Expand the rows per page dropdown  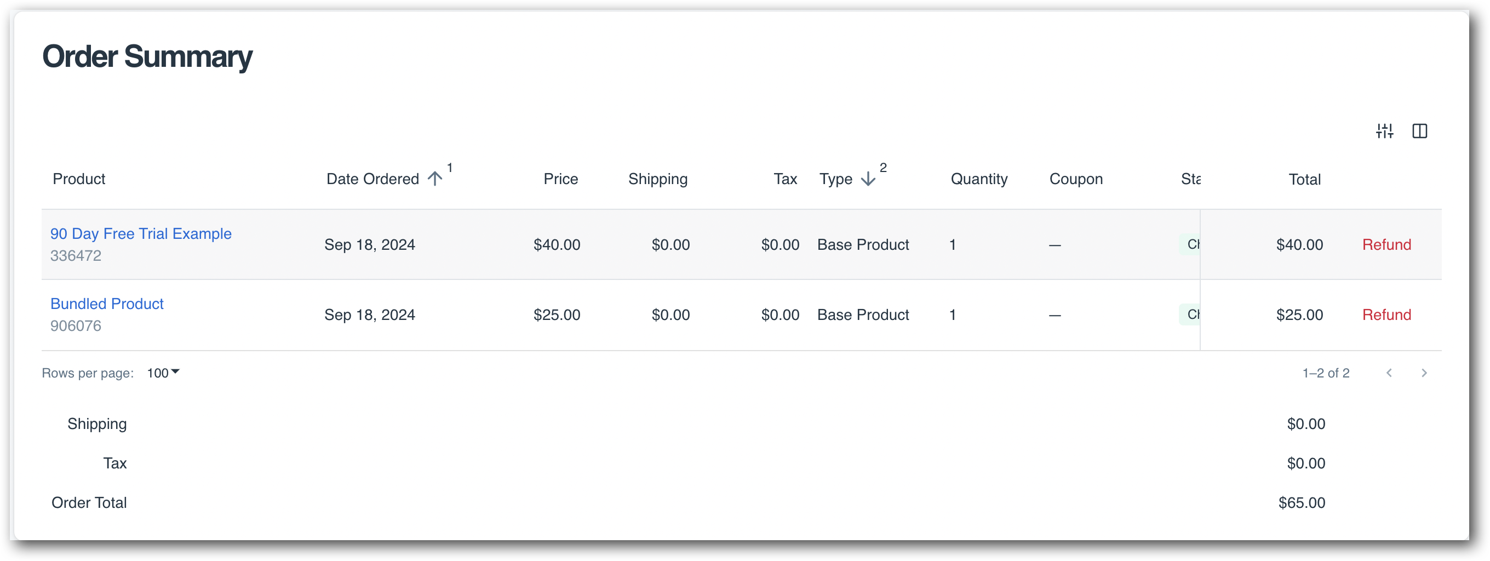(x=163, y=373)
